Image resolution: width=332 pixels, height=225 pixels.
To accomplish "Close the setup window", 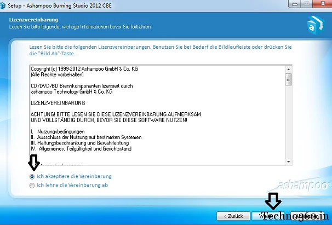I will (323, 4).
